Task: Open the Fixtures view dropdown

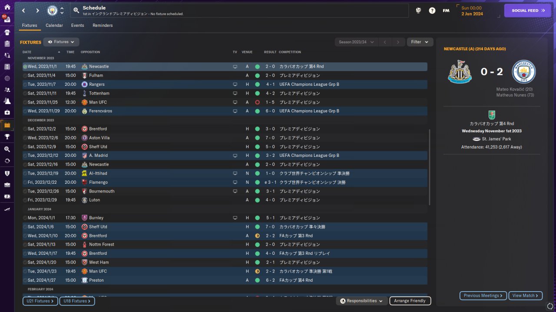Action: tap(61, 42)
